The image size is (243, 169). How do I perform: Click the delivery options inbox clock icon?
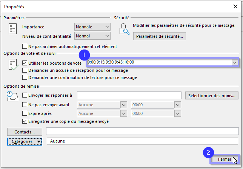(x=12, y=96)
